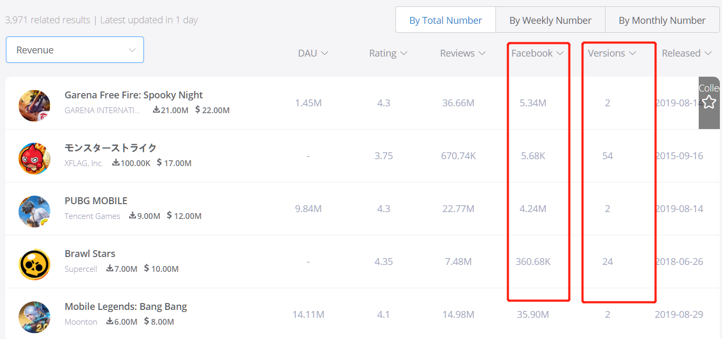Click Brawl Stars revenue 10.00M
This screenshot has height=339, width=722.
(161, 269)
